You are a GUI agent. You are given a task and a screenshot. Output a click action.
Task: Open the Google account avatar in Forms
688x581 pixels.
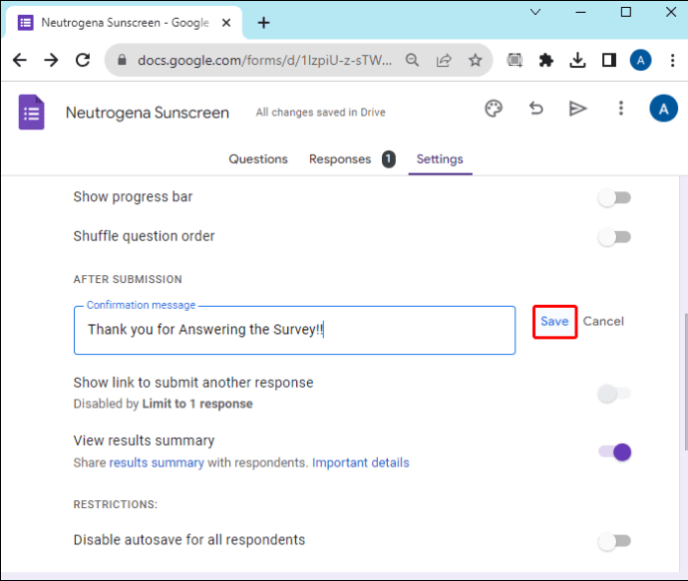[663, 109]
